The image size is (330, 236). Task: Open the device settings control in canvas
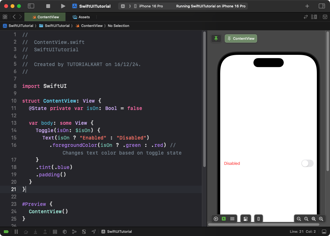[x=246, y=218]
